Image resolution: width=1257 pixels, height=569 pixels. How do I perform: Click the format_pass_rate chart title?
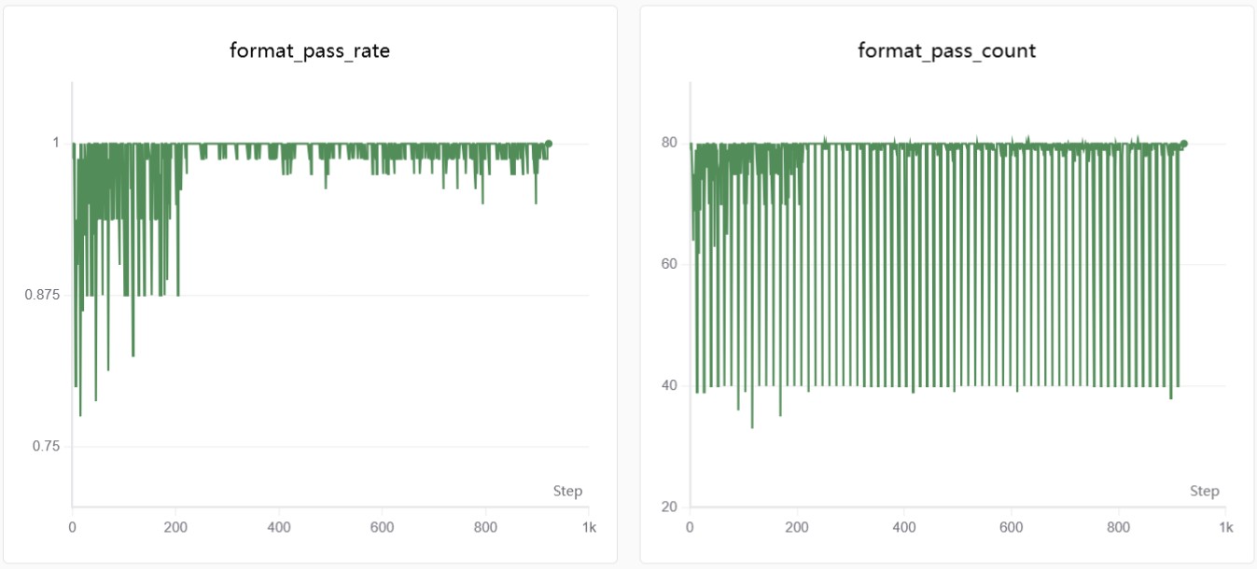click(x=310, y=51)
